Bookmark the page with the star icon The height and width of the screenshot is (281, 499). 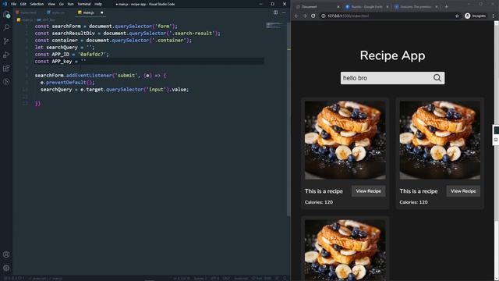coord(457,16)
